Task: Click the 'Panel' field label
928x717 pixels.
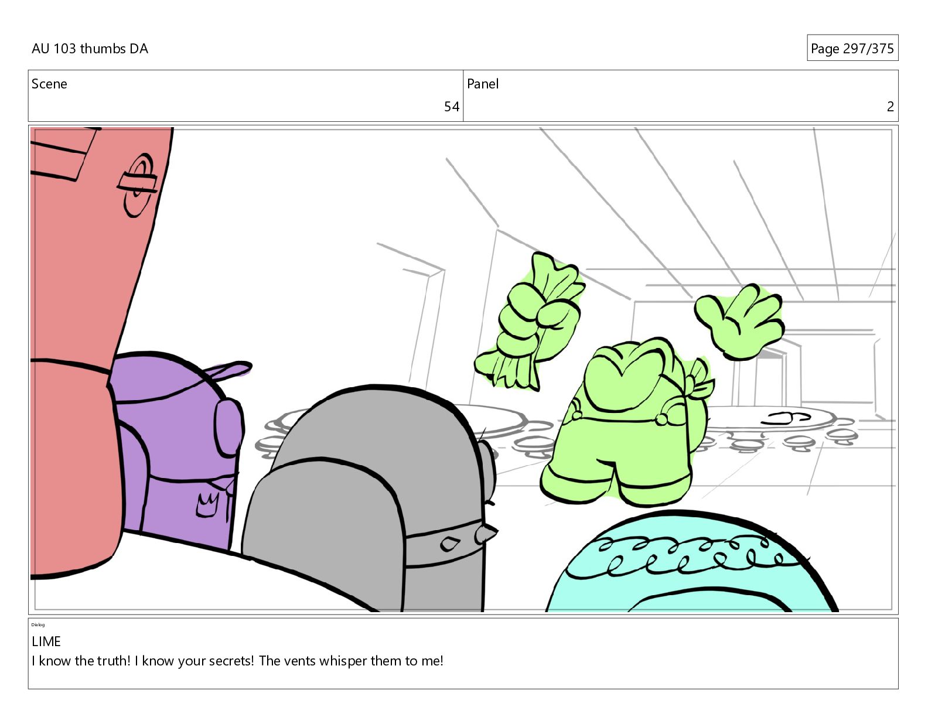Action: 483,84
